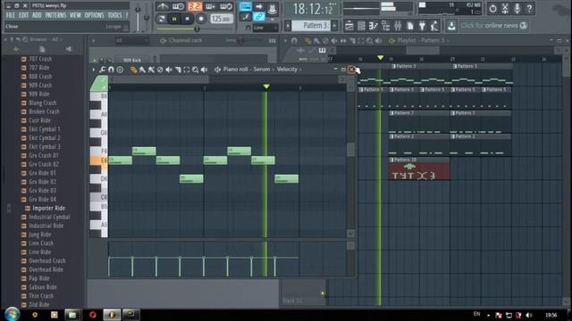The height and width of the screenshot is (321, 572).
Task: Toggle the Playlist snap magnet icon
Action: [294, 41]
